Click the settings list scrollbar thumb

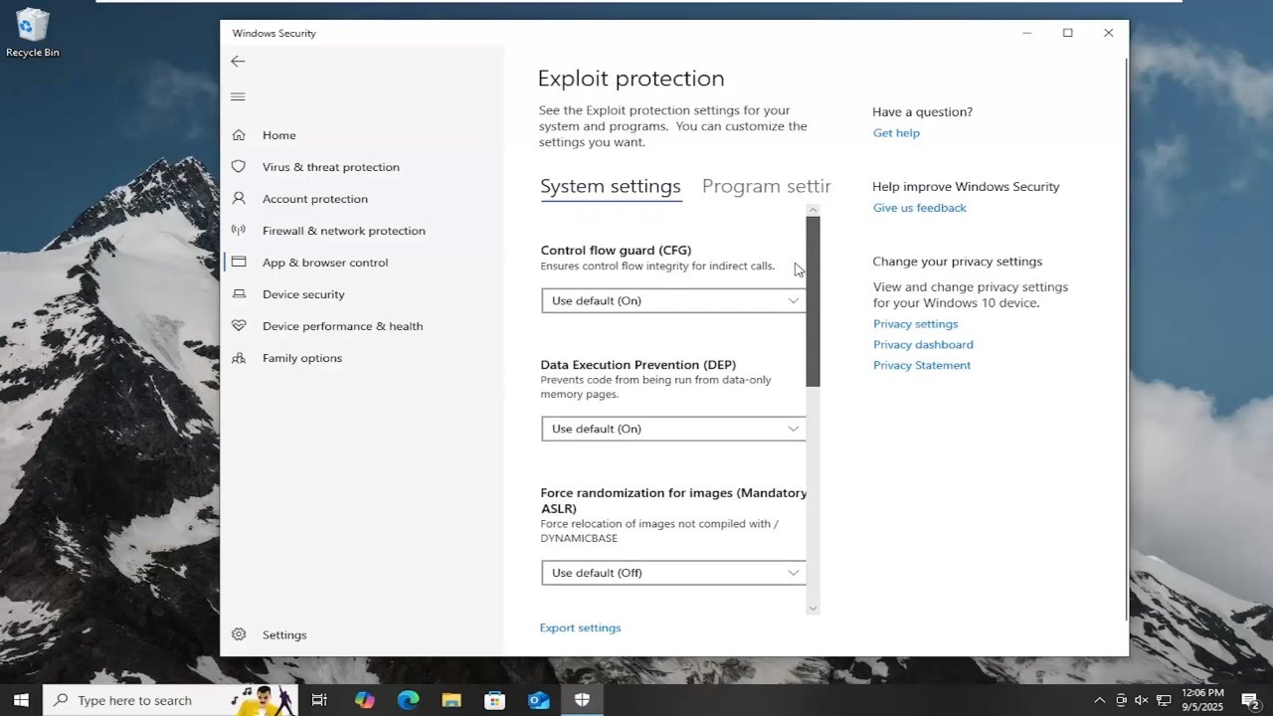pyautogui.click(x=813, y=301)
